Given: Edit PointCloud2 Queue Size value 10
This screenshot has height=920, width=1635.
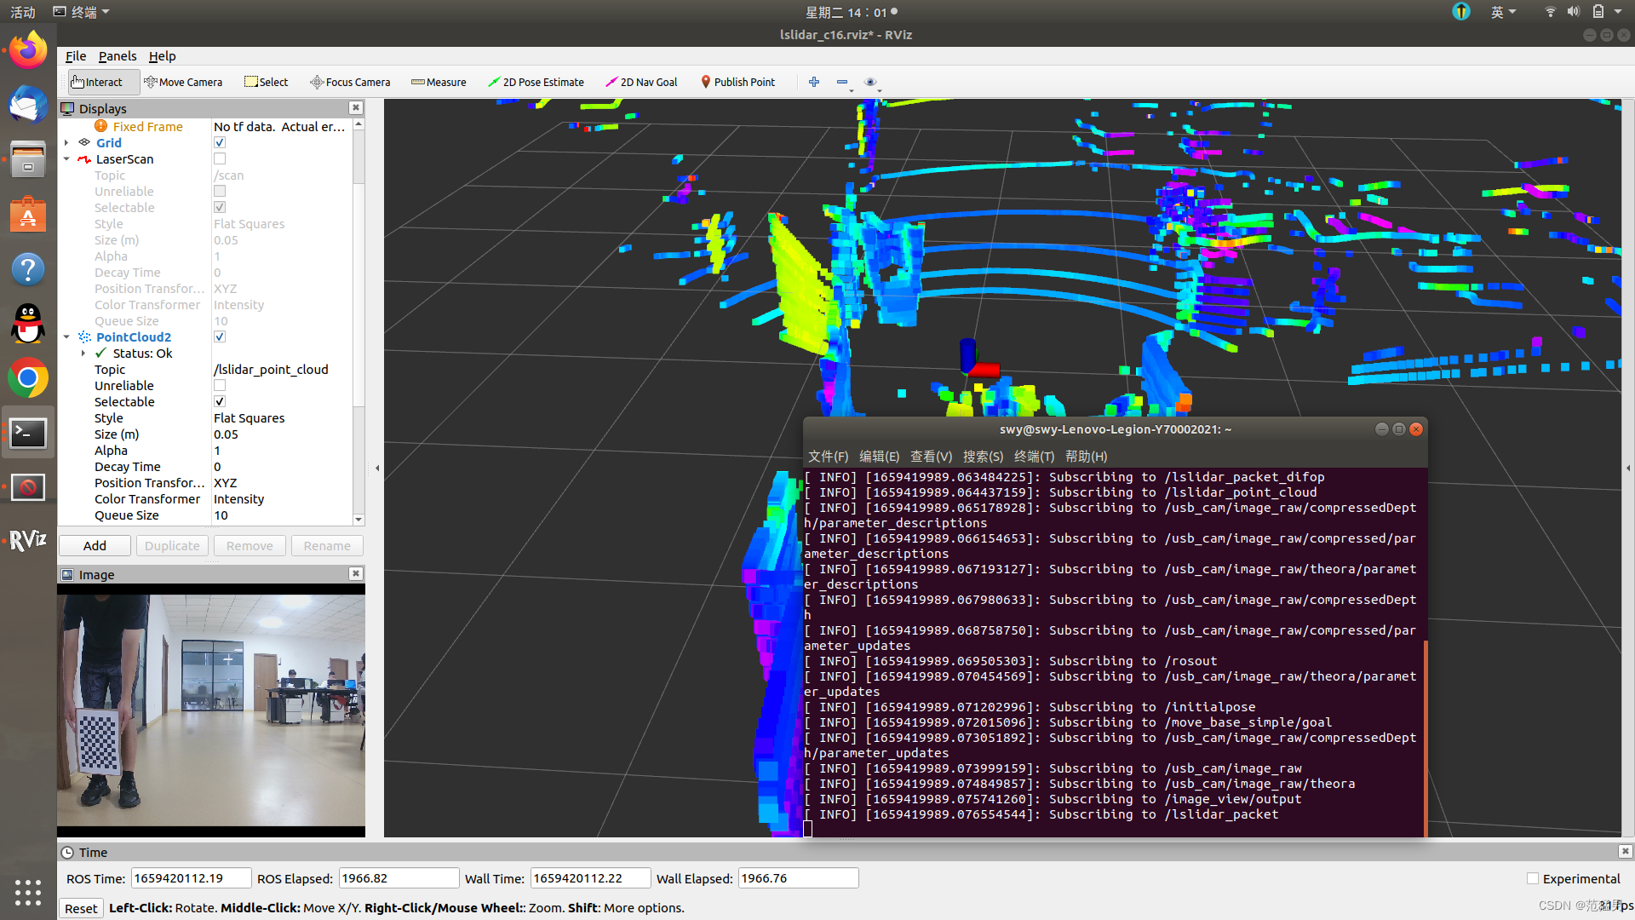Looking at the screenshot, I should click(x=281, y=515).
